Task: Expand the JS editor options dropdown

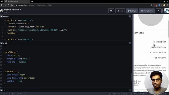Action: [130, 90]
